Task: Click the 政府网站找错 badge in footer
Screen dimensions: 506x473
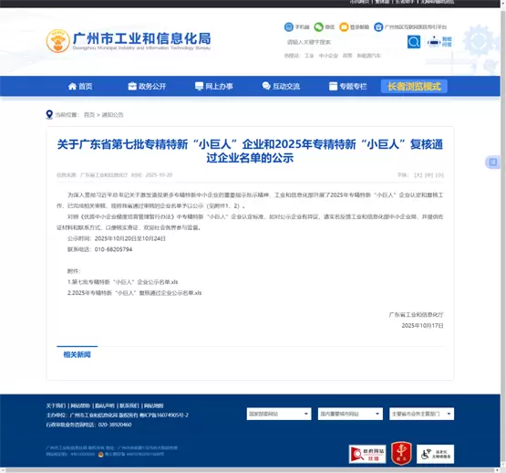Action: [x=367, y=454]
